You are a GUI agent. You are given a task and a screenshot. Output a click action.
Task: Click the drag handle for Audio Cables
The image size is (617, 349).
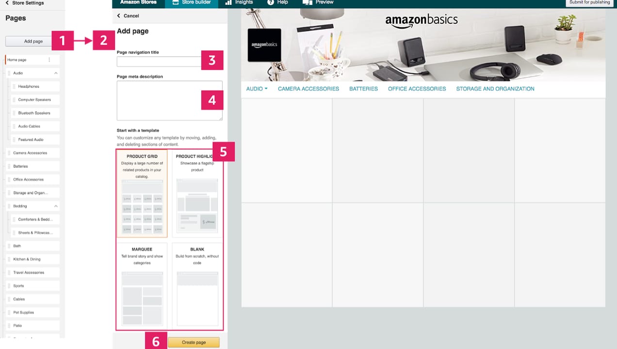pos(14,127)
